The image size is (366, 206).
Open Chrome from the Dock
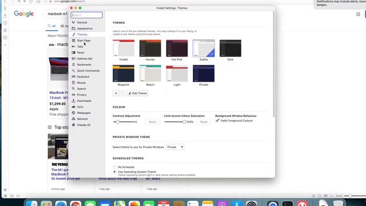(75, 204)
